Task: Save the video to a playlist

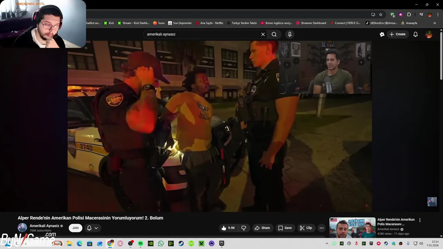Action: 285,228
